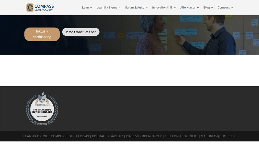
Task: Open the Compass menu item
Action: tap(224, 8)
